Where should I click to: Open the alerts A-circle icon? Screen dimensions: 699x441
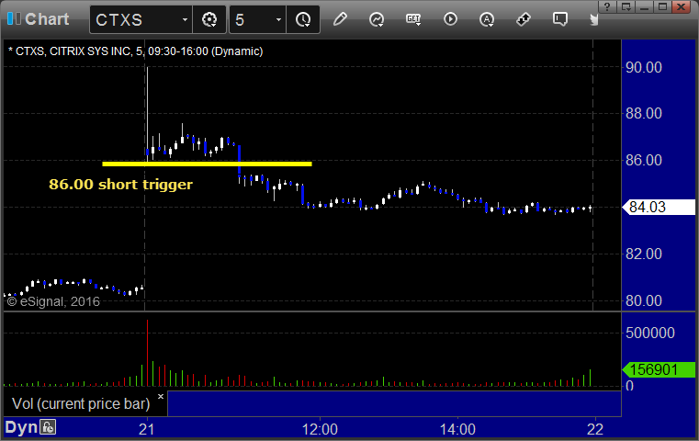click(486, 19)
